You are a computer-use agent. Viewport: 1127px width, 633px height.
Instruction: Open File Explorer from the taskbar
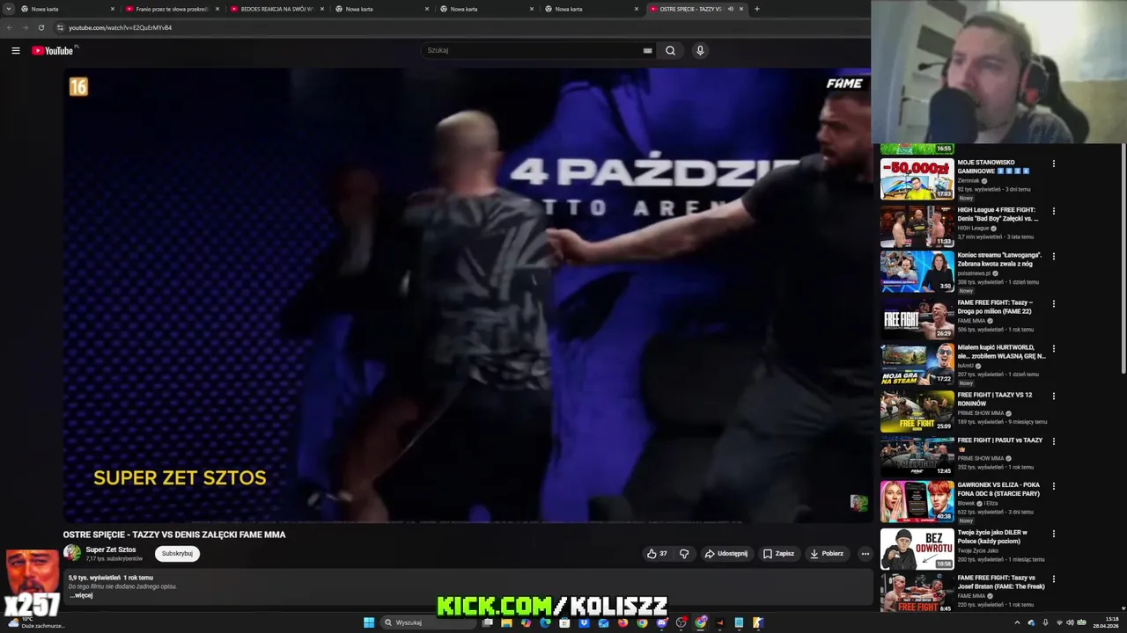coord(507,622)
